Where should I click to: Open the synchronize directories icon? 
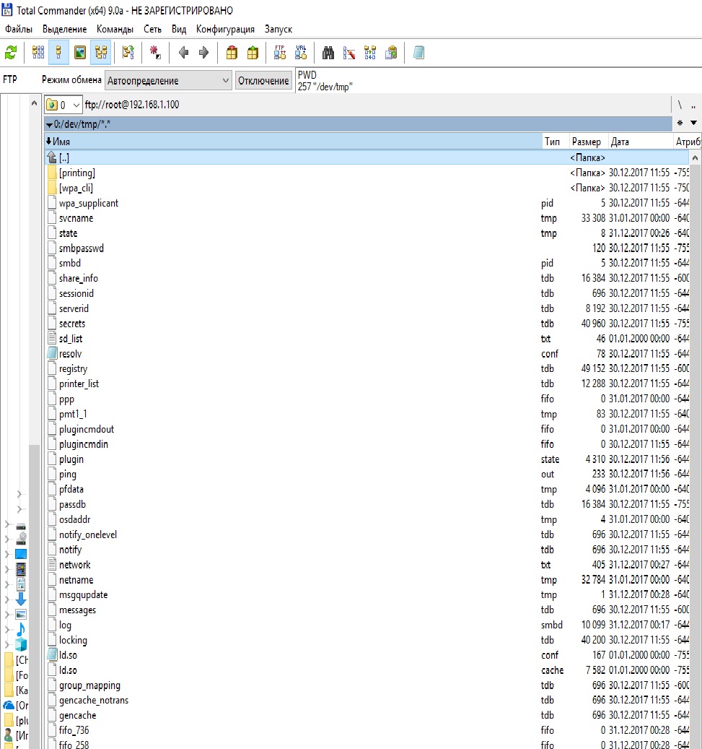pyautogui.click(x=370, y=53)
